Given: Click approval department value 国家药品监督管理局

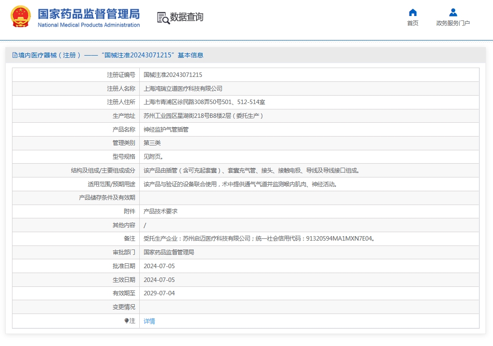Looking at the screenshot, I should pos(169,252).
